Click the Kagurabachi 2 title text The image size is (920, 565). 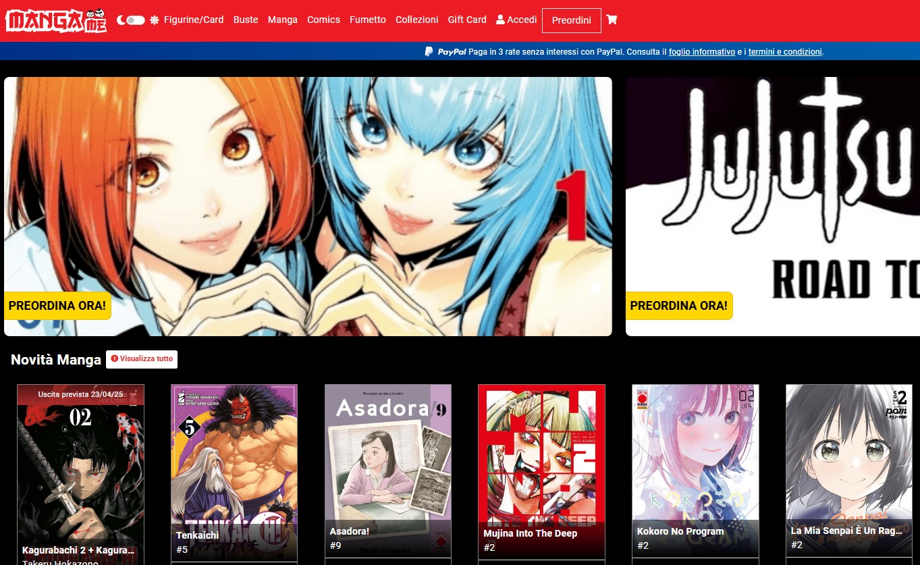[x=78, y=551]
